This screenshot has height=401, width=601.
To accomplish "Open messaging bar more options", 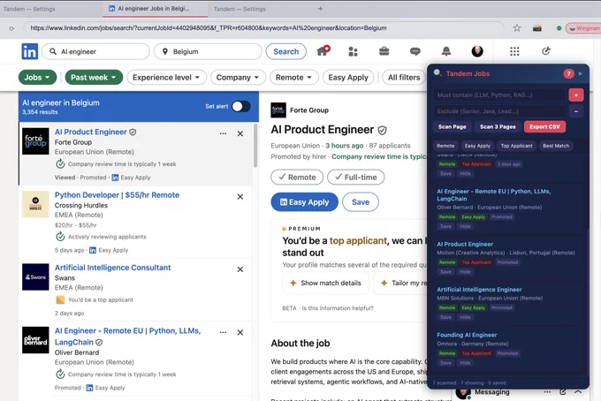I will click(x=547, y=392).
